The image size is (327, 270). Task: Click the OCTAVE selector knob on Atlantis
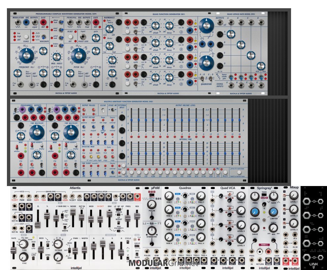coord(58,244)
